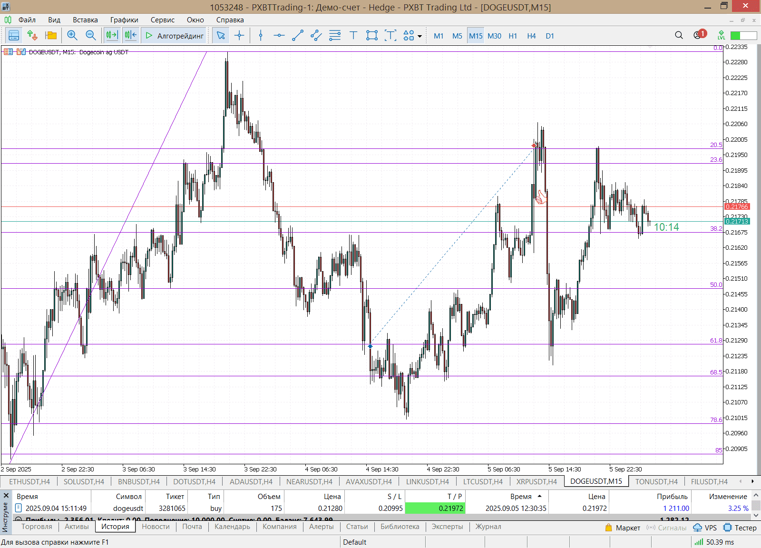Click the equidistant channel drawing tool
The image size is (761, 548).
pos(316,36)
